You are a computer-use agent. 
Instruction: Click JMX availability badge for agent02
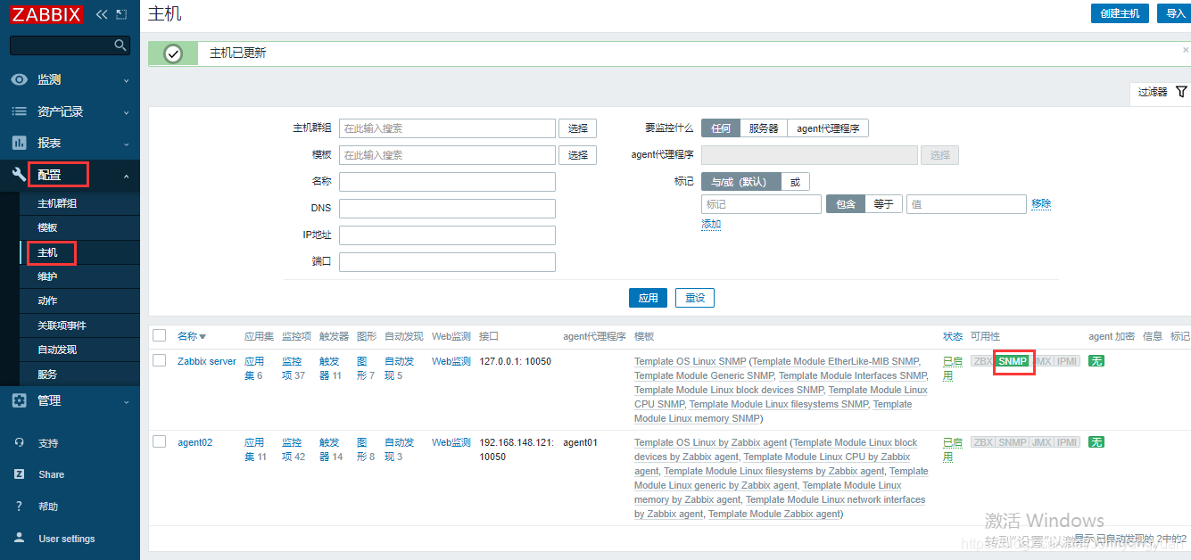(x=1041, y=442)
